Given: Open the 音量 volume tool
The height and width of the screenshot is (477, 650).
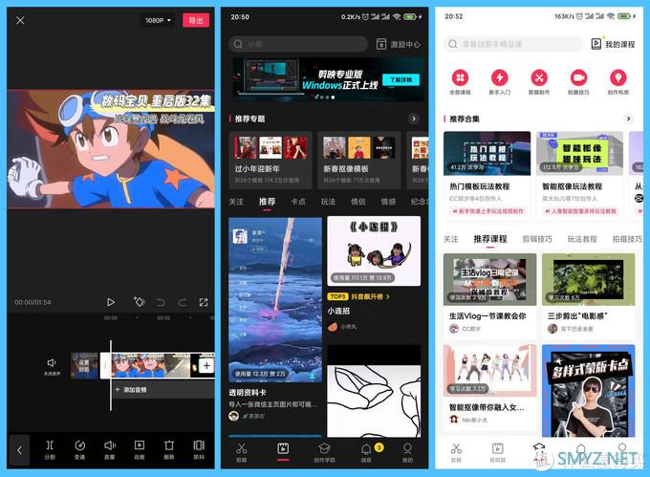Looking at the screenshot, I should pos(109,449).
